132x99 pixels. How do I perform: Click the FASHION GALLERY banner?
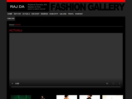coord(87,7)
